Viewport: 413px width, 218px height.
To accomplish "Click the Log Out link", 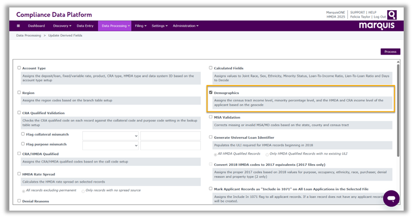I will point(379,17).
